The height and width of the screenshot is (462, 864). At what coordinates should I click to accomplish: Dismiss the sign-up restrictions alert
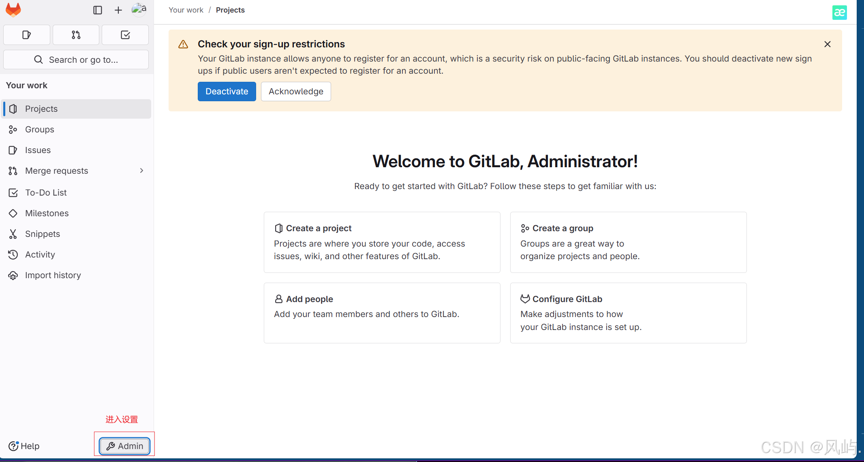(x=827, y=44)
